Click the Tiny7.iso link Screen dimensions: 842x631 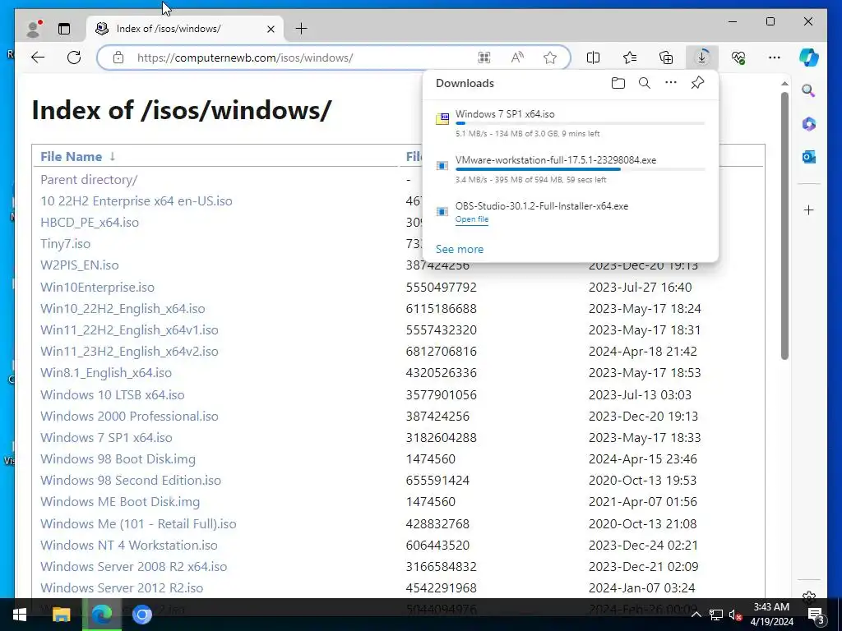tap(65, 244)
